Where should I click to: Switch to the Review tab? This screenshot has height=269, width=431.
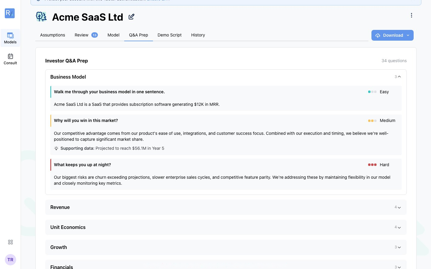tap(86, 35)
